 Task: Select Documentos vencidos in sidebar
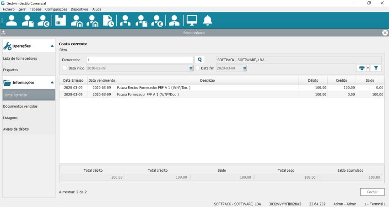click(x=20, y=106)
